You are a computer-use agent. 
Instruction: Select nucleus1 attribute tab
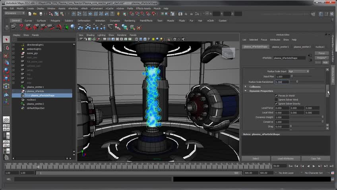[x=320, y=47]
